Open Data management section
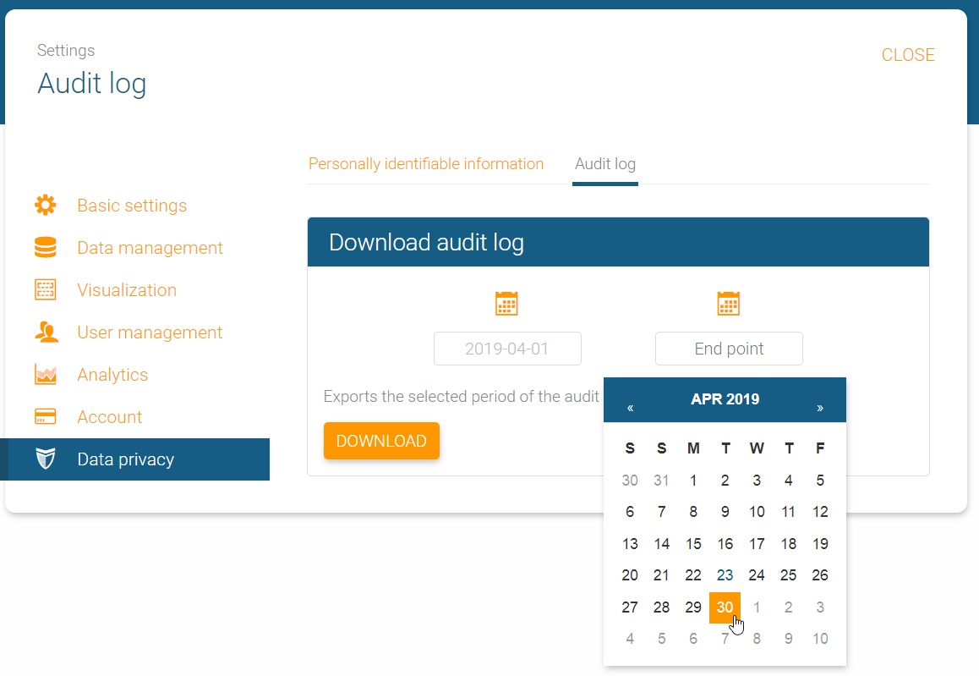Image resolution: width=979 pixels, height=676 pixels. click(x=150, y=248)
